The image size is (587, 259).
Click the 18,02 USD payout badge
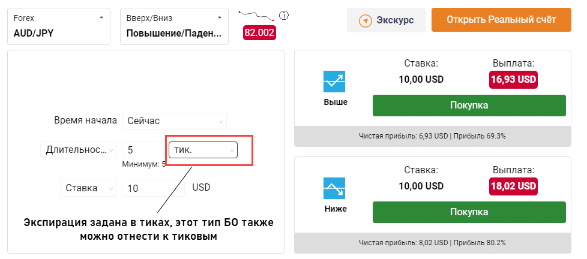coord(513,186)
